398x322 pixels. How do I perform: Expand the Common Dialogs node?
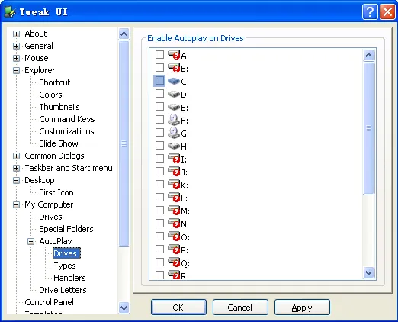16,156
